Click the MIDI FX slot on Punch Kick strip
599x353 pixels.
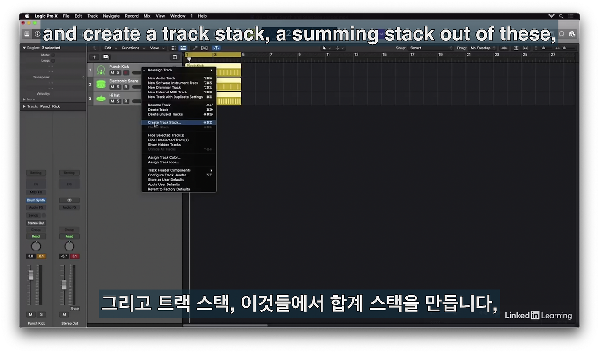[x=36, y=192]
